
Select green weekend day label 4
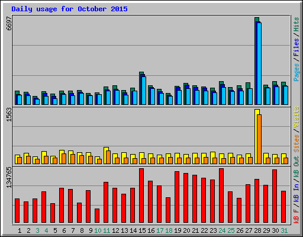[x=46, y=230]
